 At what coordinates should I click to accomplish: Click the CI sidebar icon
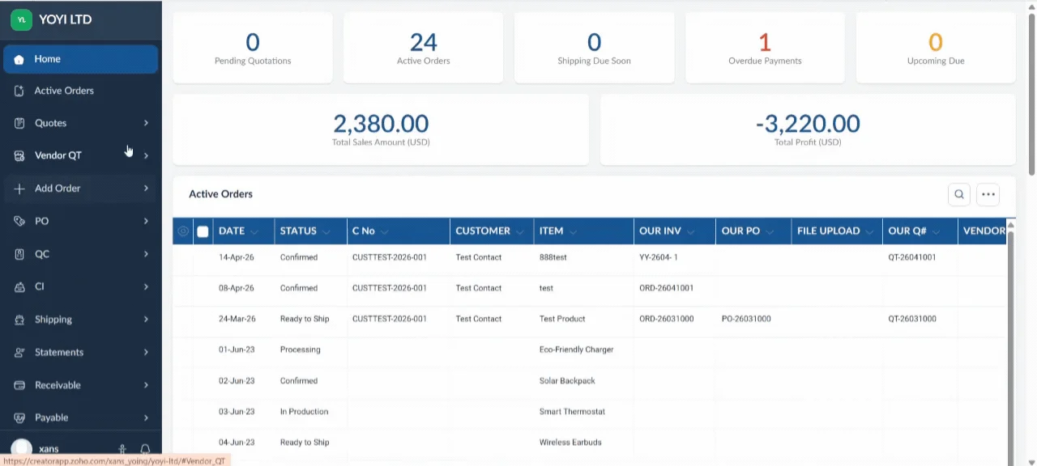(x=19, y=286)
